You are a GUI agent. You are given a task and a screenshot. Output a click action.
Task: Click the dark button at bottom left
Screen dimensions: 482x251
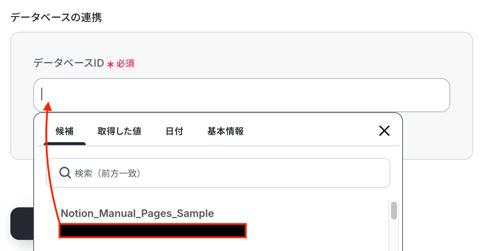(x=22, y=224)
